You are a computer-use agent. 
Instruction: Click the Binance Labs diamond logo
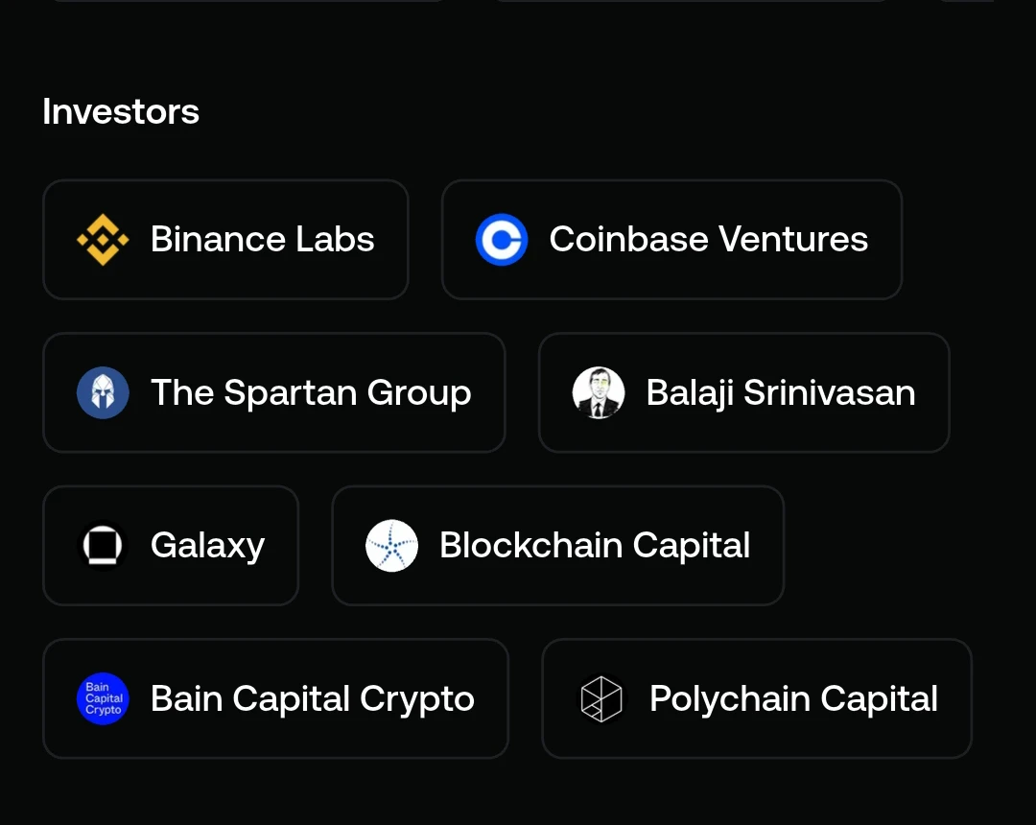coord(103,239)
